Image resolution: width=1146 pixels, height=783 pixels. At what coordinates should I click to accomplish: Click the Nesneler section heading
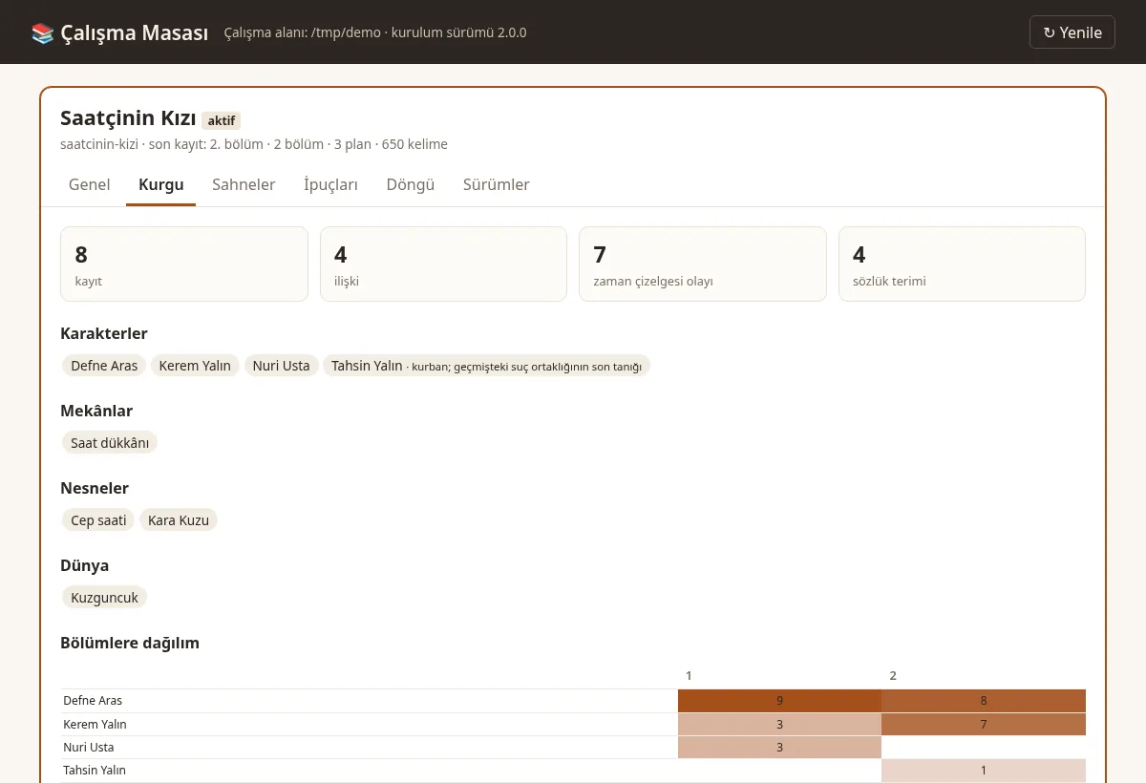(x=95, y=488)
